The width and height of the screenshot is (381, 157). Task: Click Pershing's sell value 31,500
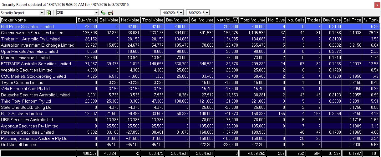[112, 139]
